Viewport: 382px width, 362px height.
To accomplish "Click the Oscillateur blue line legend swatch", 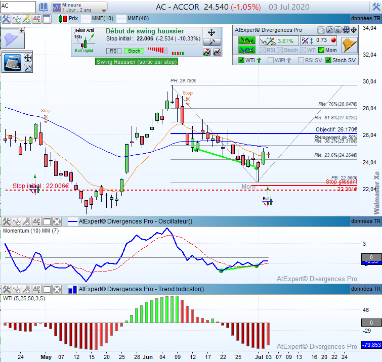I will [72, 221].
